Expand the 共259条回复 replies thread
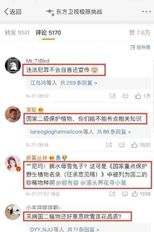The image size is (154, 232). tap(79, 83)
